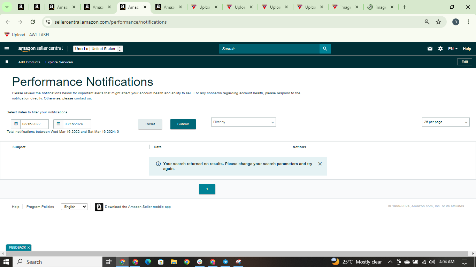
Task: Reload the page
Action: pyautogui.click(x=33, y=22)
